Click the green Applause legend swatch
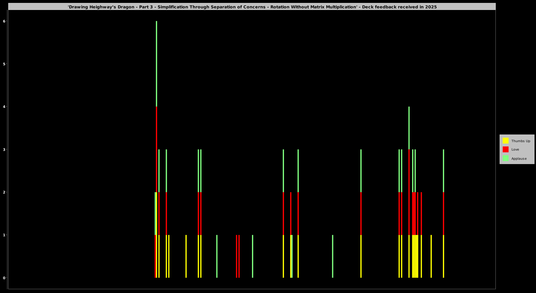 tap(505, 158)
